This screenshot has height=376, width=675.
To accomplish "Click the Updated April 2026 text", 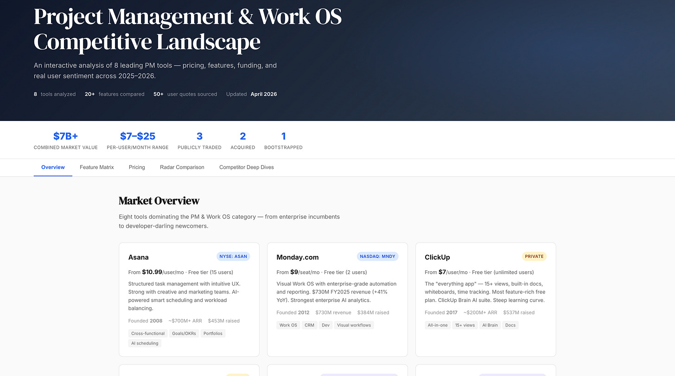I will (252, 94).
